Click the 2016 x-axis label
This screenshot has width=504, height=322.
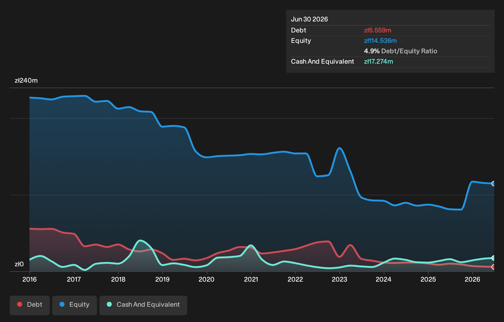[29, 279]
